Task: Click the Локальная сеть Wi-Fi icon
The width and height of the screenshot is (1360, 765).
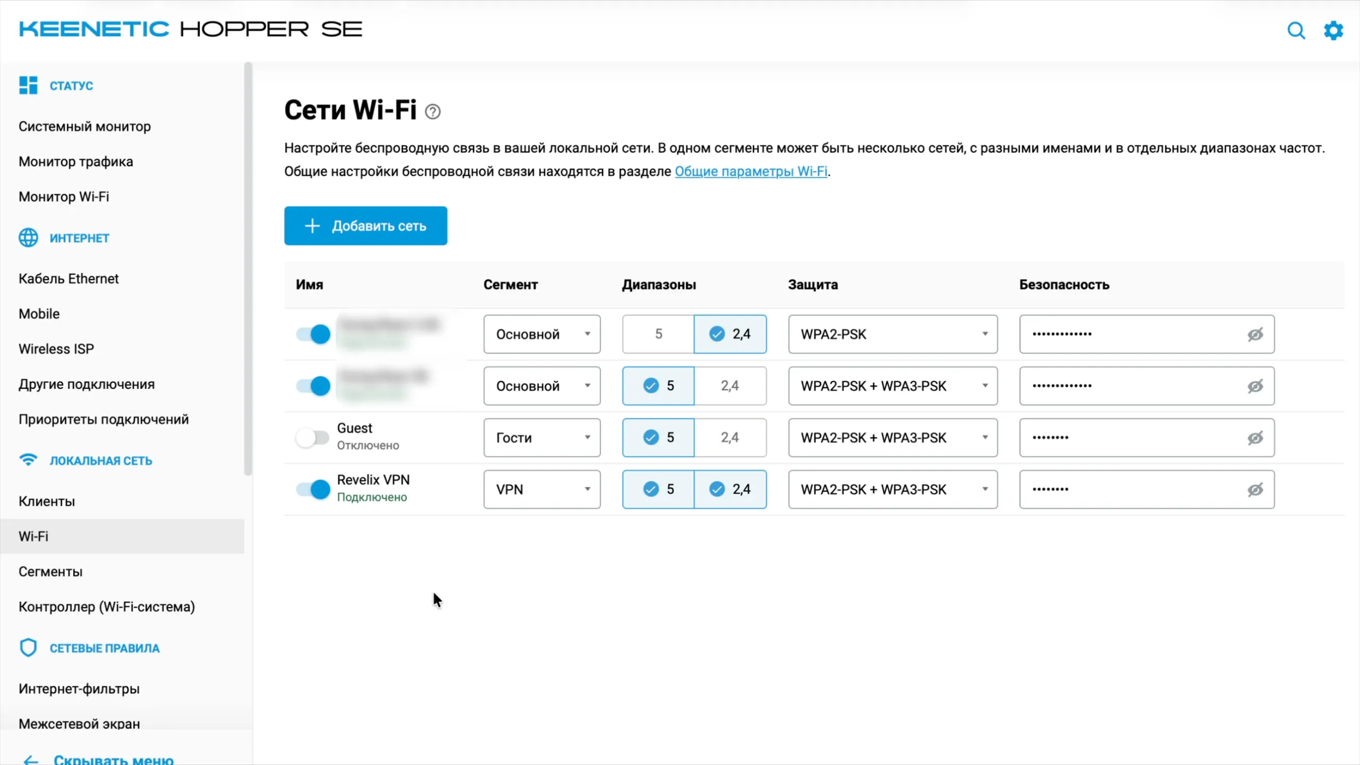Action: pyautogui.click(x=28, y=460)
